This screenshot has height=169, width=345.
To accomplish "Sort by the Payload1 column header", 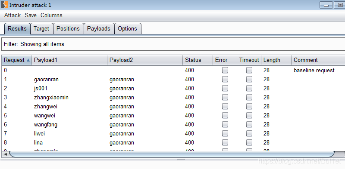I will (69, 60).
